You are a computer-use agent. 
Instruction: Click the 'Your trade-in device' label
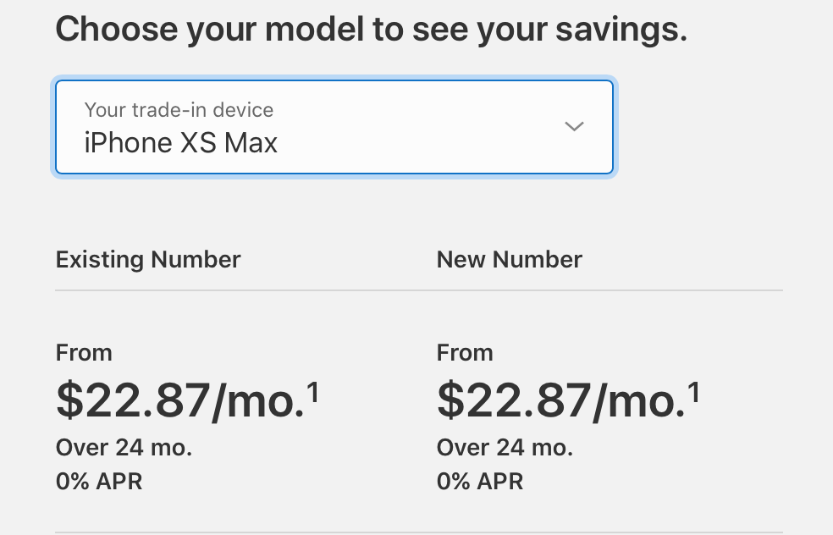(x=179, y=110)
